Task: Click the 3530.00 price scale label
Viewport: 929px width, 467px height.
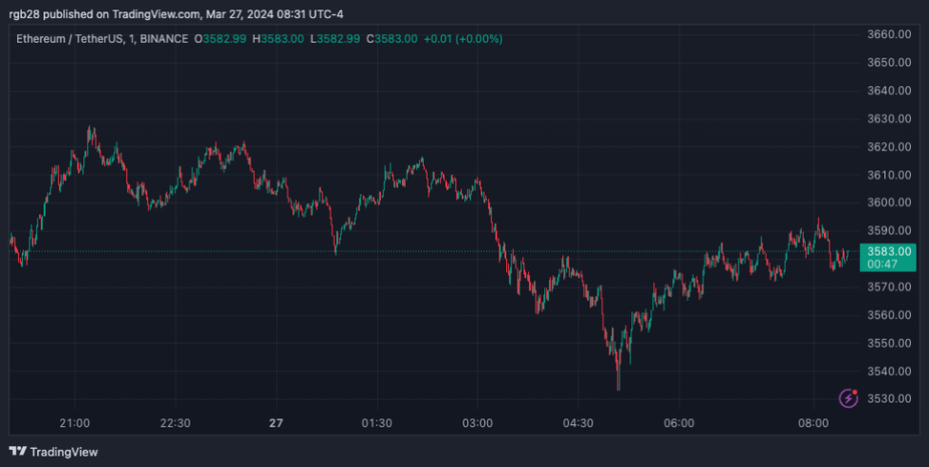Action: [x=888, y=399]
